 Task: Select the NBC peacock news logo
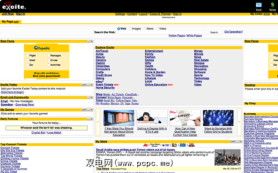coord(174,145)
